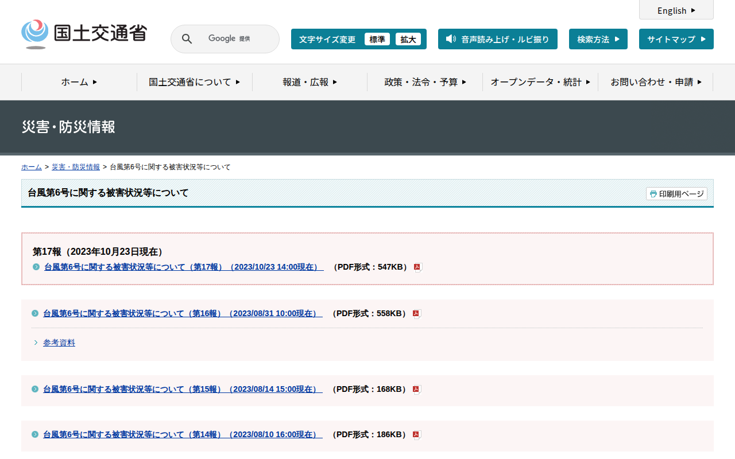Open the 参考資料 link
735x459 pixels.
coord(59,343)
